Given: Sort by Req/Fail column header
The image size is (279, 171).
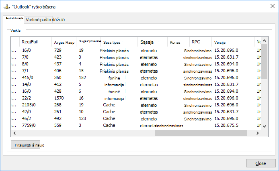Looking at the screenshot, I should 35,42.
